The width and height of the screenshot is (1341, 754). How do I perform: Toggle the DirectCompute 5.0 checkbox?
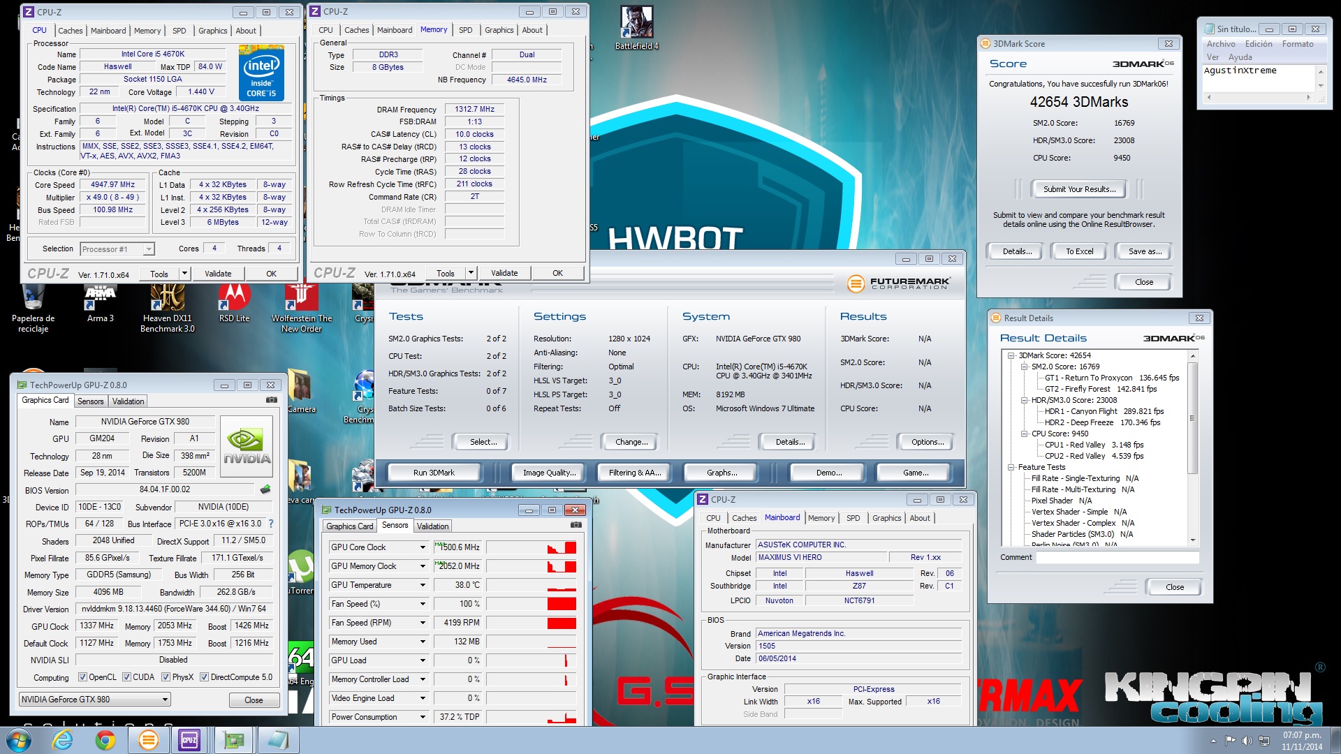(x=205, y=677)
